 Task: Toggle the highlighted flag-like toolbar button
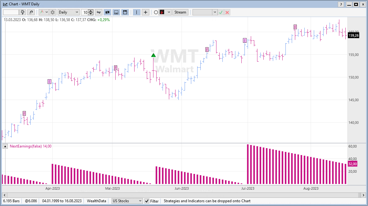(107, 12)
